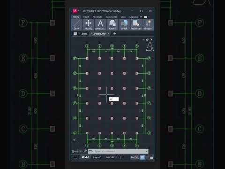225x169 pixels.
Task: Create a new drawing with plus button
Action: coord(115,33)
